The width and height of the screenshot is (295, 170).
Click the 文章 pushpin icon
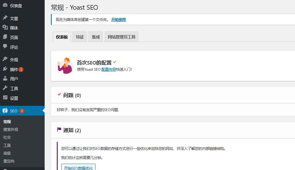5,18
